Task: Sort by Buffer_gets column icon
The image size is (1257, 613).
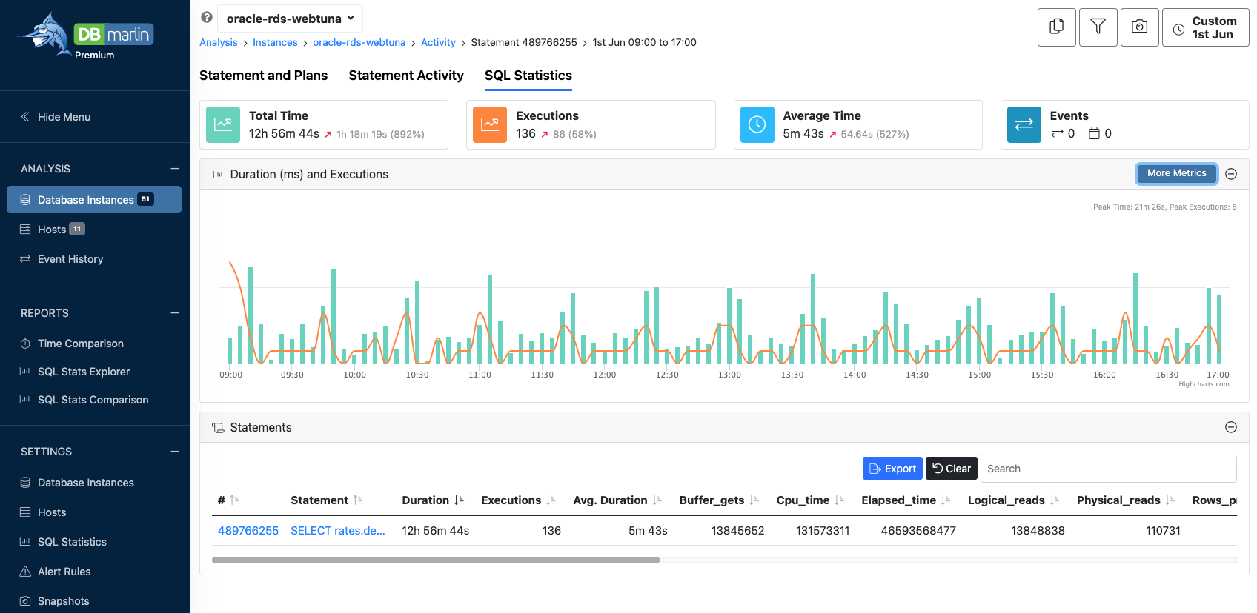Action: click(x=754, y=500)
